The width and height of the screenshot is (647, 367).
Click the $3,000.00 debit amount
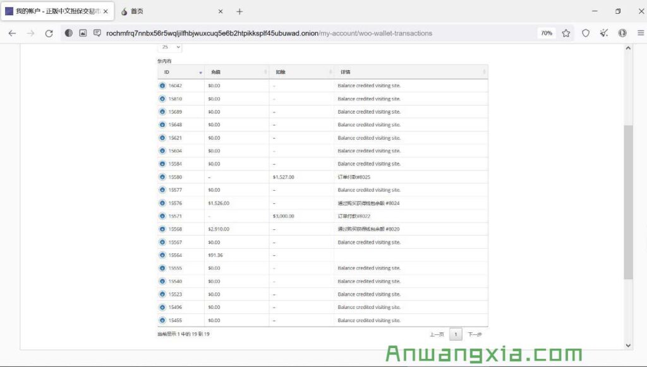pyautogui.click(x=284, y=216)
